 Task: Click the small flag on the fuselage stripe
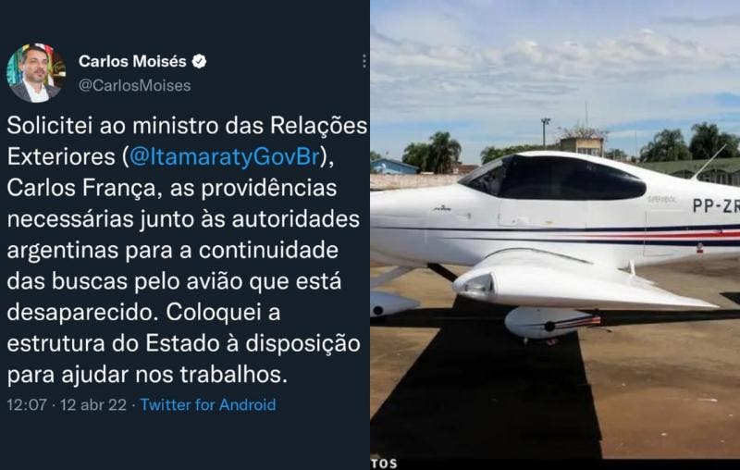[700, 248]
